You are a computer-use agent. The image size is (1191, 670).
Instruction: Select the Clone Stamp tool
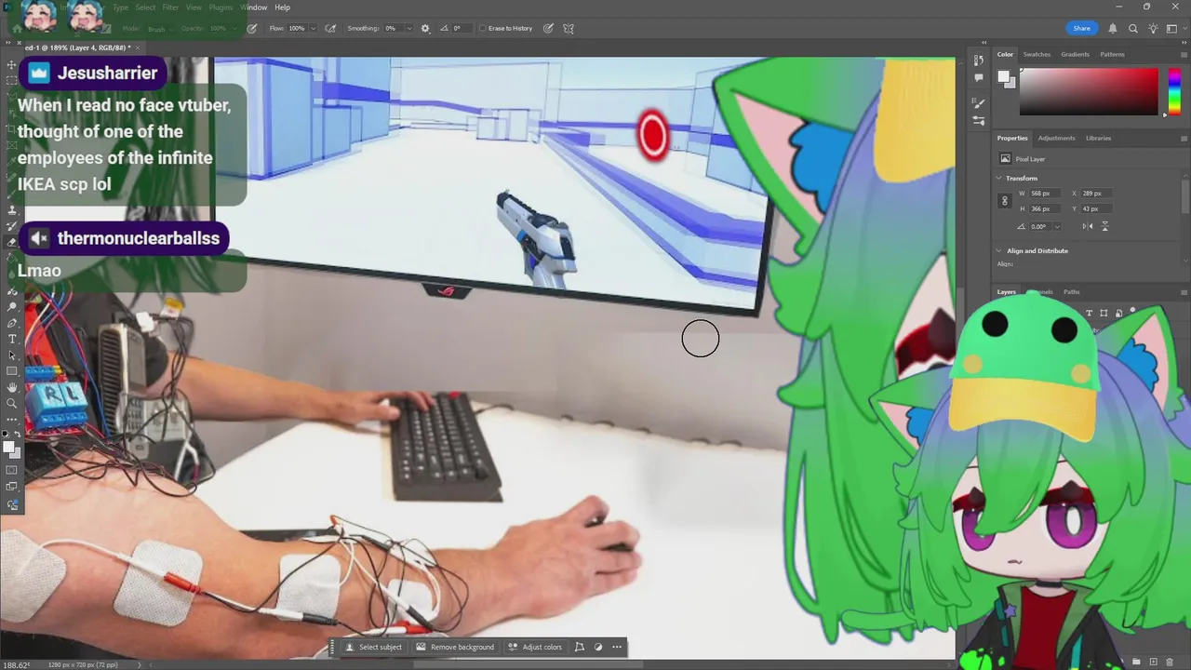[x=12, y=210]
